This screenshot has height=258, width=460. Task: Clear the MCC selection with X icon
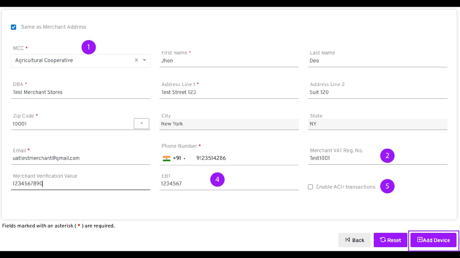(x=136, y=60)
